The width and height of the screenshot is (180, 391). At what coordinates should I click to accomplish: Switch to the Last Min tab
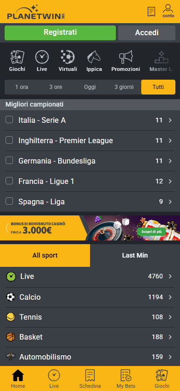pos(135,255)
